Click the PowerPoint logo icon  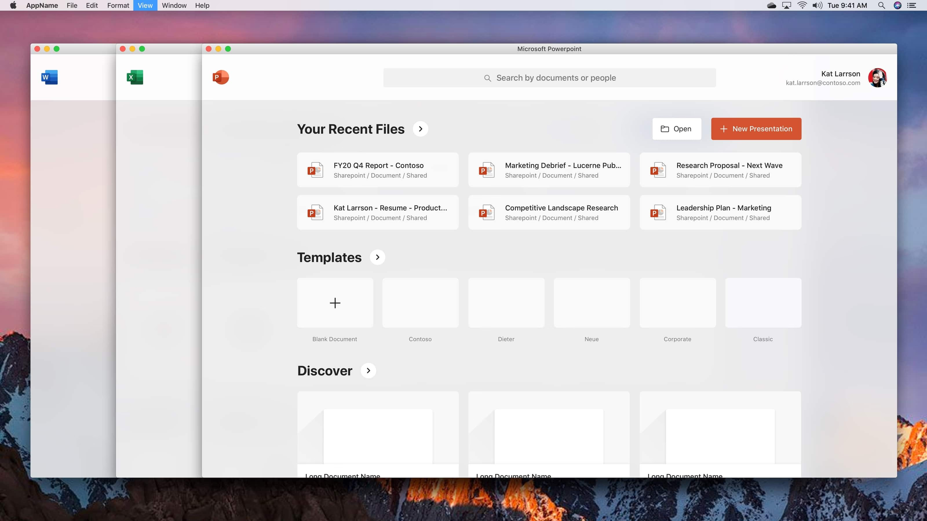(220, 77)
